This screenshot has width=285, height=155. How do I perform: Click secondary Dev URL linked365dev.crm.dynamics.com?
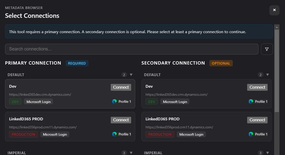177,94
